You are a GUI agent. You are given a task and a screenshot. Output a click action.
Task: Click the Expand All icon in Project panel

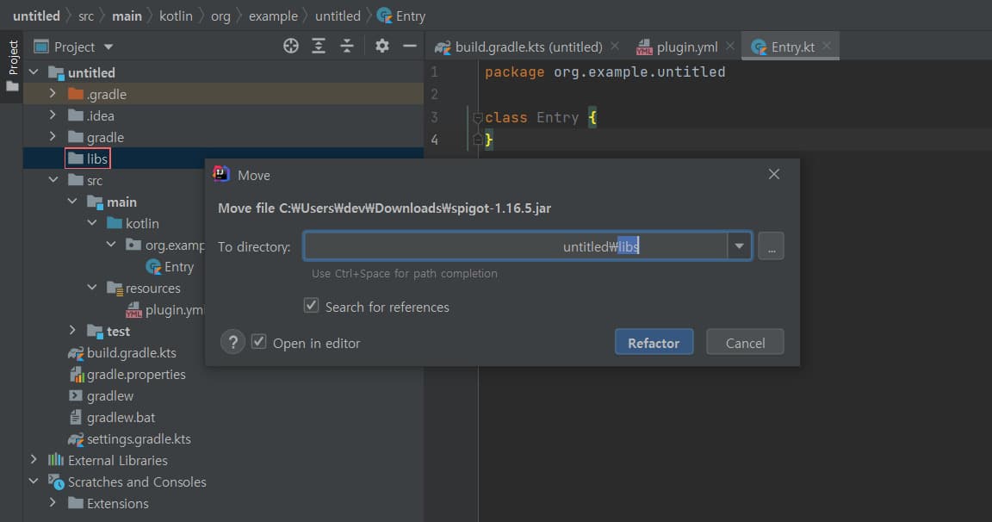(319, 47)
